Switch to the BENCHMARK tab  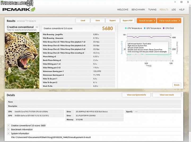point(138,10)
